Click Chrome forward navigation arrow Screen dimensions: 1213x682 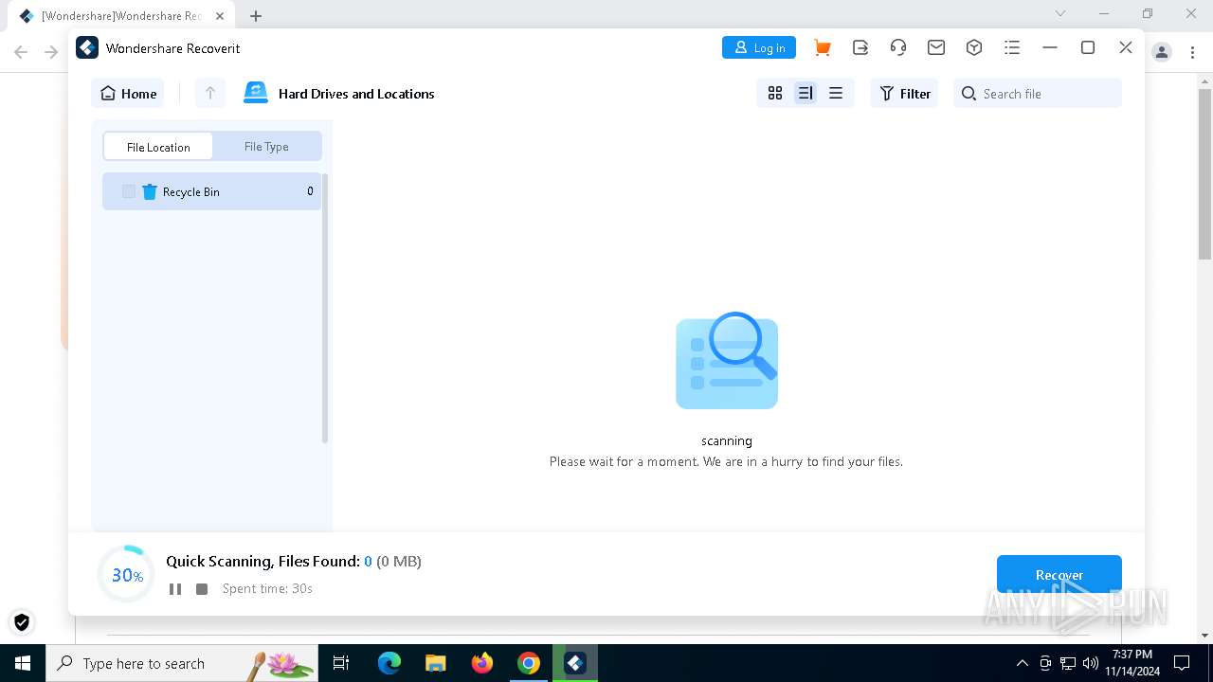pyautogui.click(x=52, y=52)
